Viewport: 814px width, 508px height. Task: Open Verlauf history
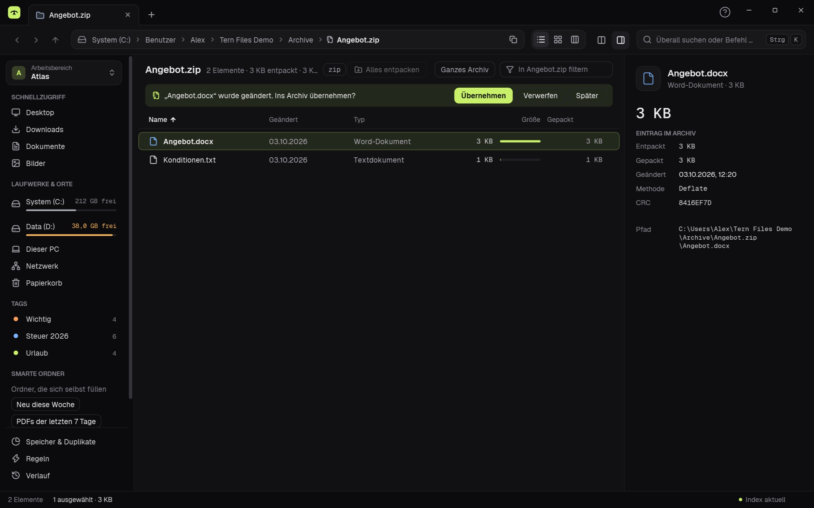(x=64, y=476)
